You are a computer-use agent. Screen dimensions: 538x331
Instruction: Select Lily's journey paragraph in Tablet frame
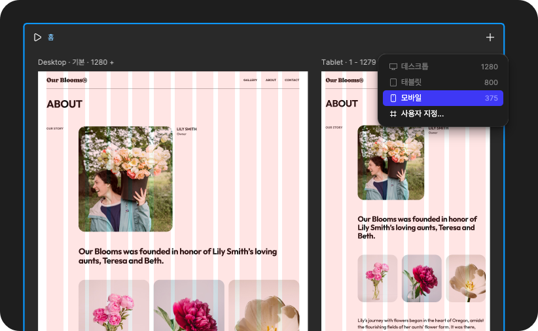pyautogui.click(x=421, y=324)
